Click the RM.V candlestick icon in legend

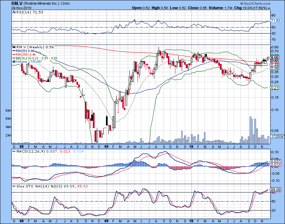point(14,47)
